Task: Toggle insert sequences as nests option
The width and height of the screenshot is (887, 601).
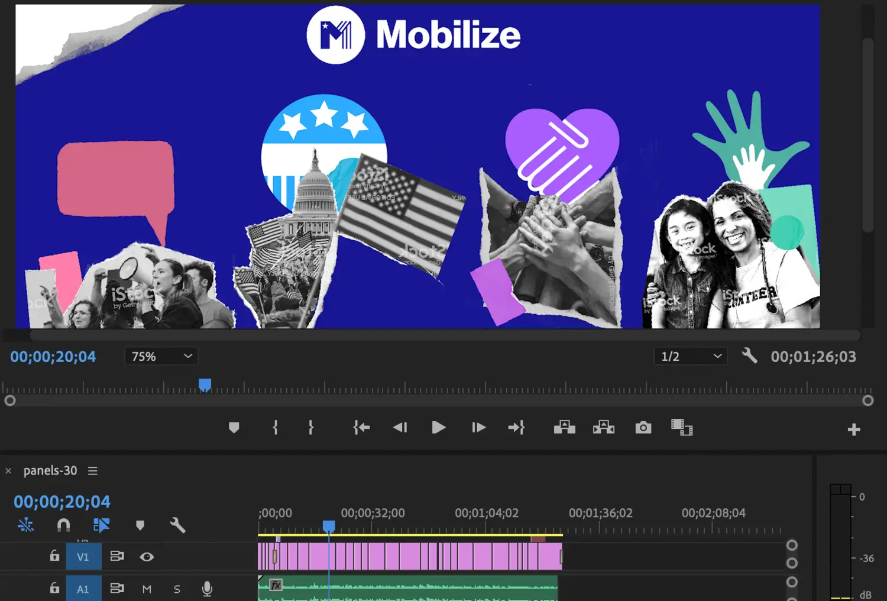Action: point(25,525)
